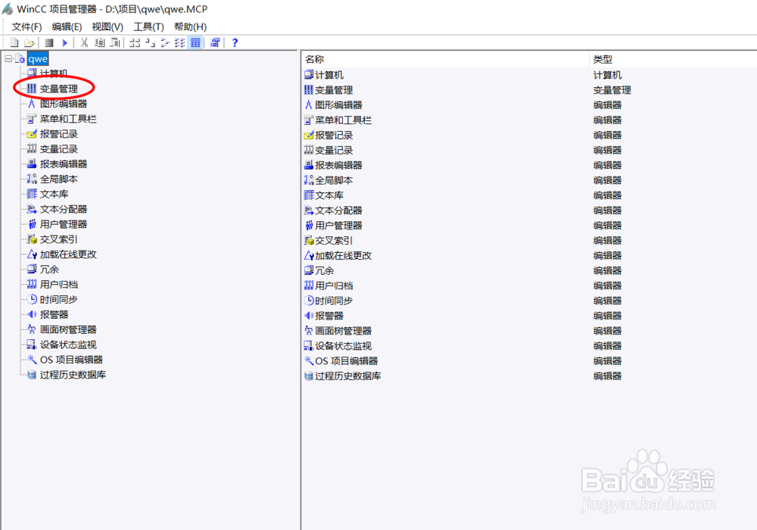The width and height of the screenshot is (757, 530).
Task: Click the Copy toolbar icon
Action: (99, 42)
